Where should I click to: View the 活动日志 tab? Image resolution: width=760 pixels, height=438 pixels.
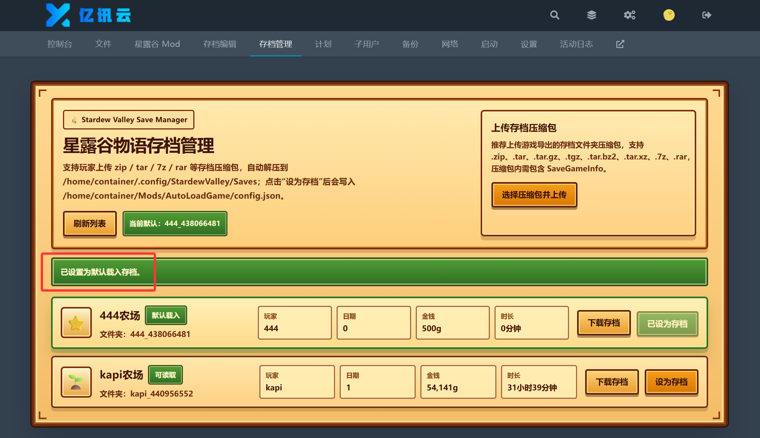tap(576, 44)
